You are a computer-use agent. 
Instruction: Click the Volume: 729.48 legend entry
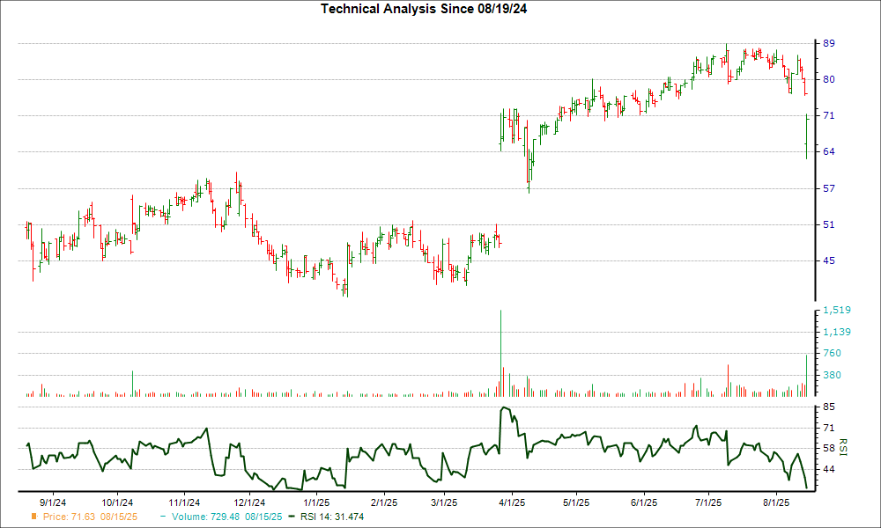[227, 517]
